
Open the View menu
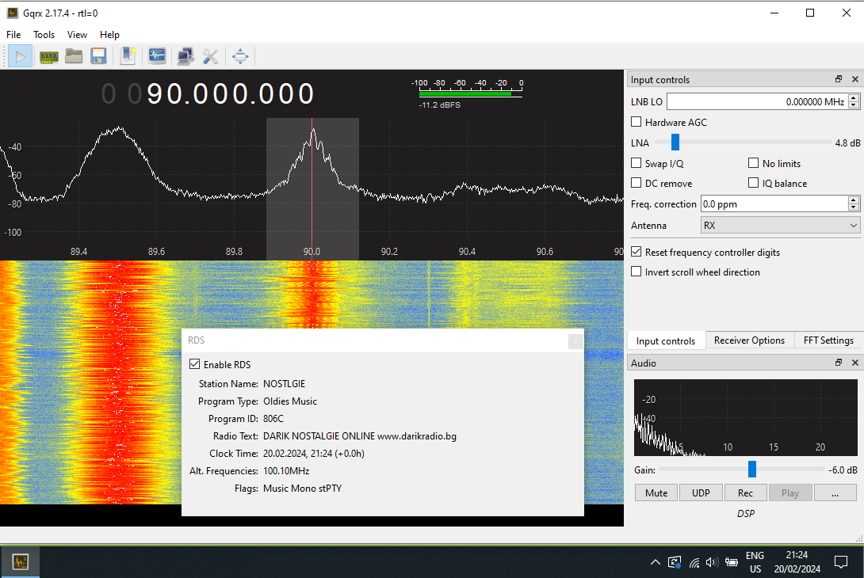(77, 35)
